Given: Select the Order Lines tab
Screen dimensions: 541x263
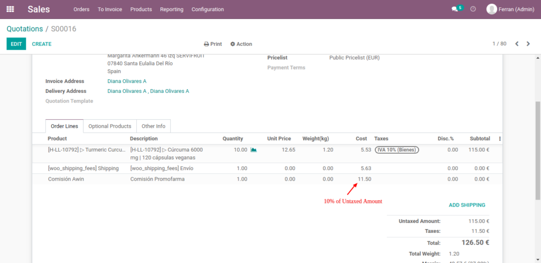Looking at the screenshot, I should [x=64, y=126].
